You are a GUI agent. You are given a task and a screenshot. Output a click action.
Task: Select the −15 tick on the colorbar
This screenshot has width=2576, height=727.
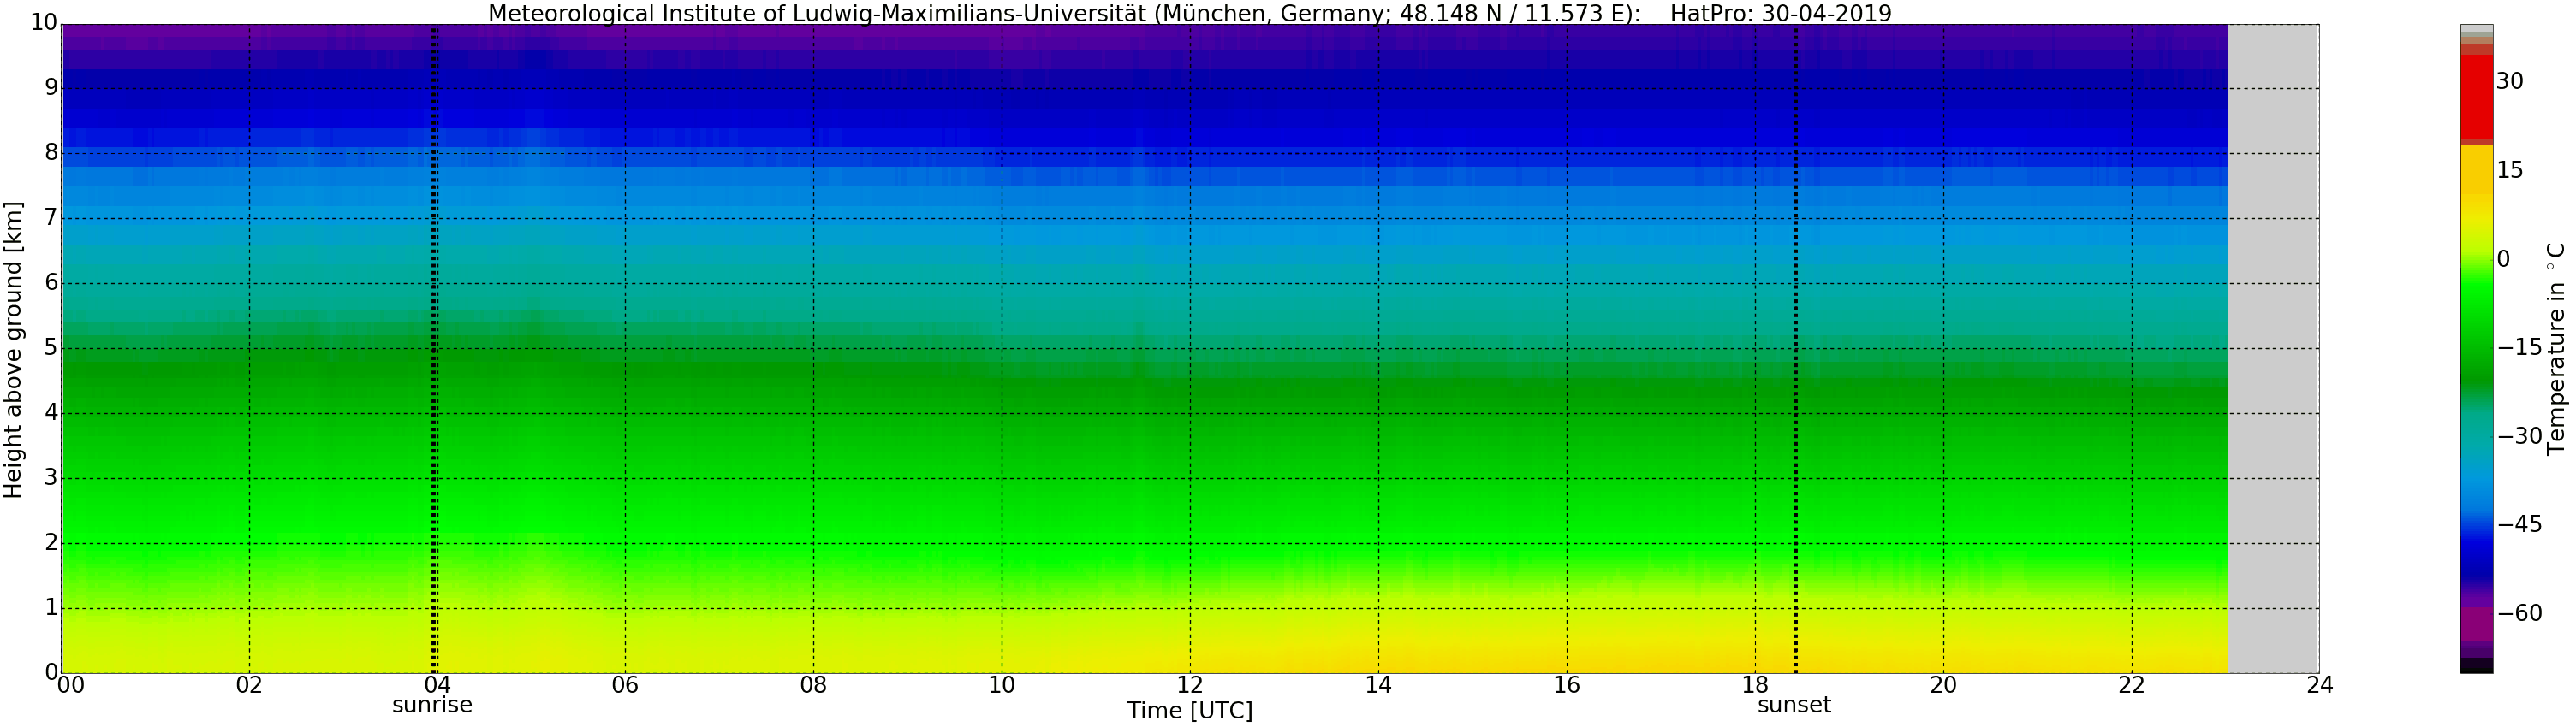(2519, 347)
